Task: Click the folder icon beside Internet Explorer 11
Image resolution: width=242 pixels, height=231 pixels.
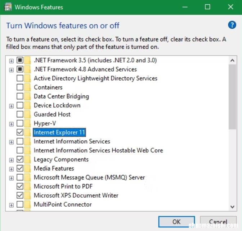Action: pyautogui.click(x=27, y=132)
